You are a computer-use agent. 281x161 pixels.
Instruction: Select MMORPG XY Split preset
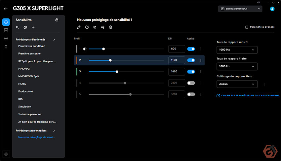29,76
